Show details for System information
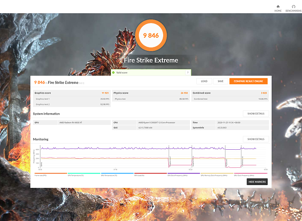 click(x=256, y=114)
